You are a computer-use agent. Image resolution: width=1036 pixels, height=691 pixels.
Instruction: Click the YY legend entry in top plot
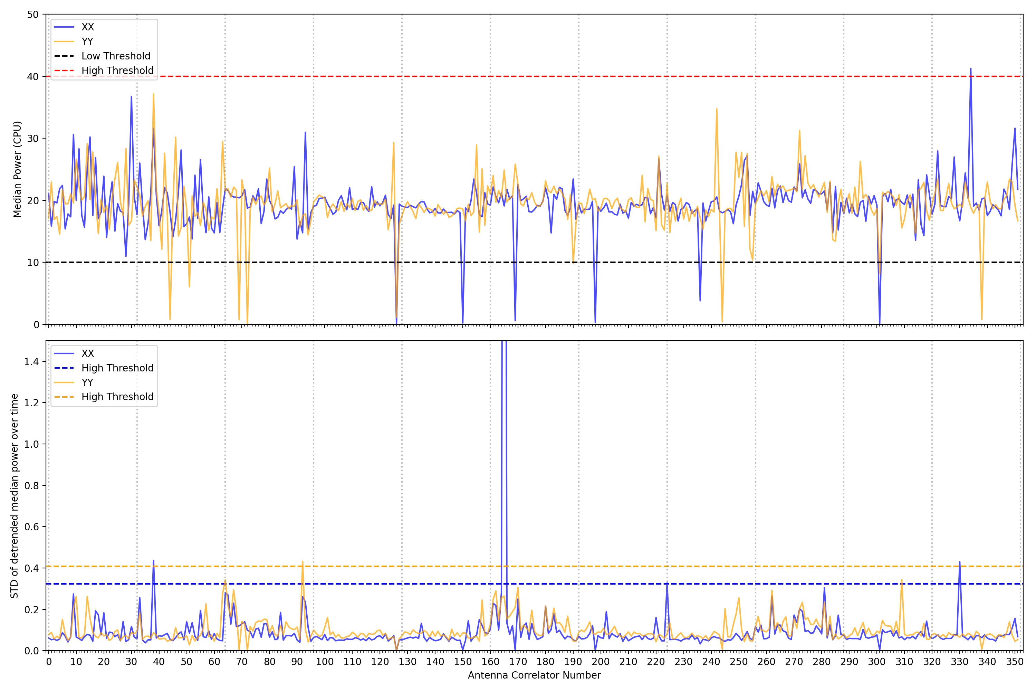(87, 41)
